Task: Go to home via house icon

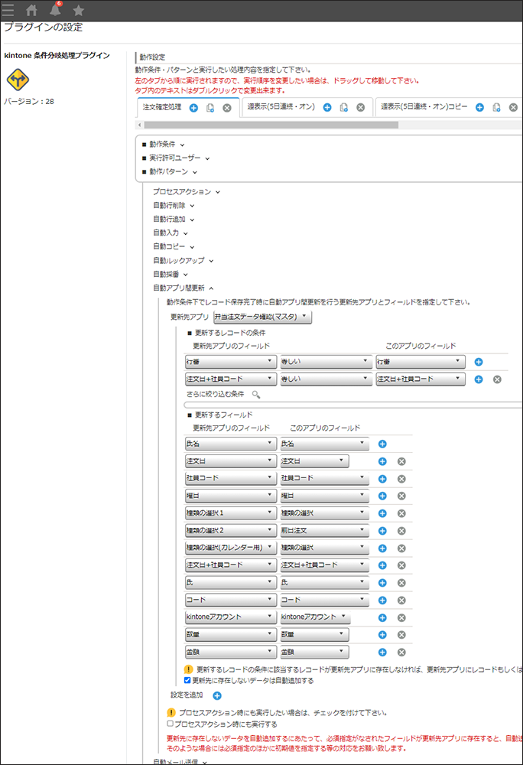Action: coord(31,10)
